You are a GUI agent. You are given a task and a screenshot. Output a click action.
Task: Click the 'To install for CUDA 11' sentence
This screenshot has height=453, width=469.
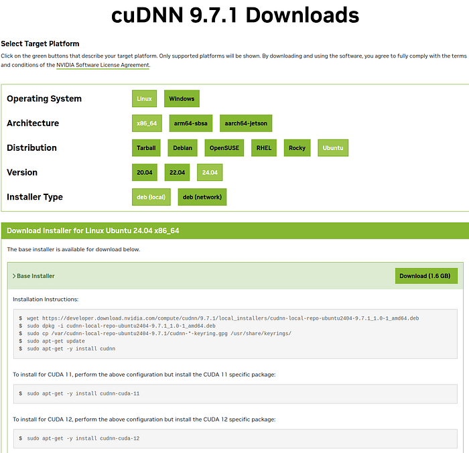pyautogui.click(x=144, y=375)
